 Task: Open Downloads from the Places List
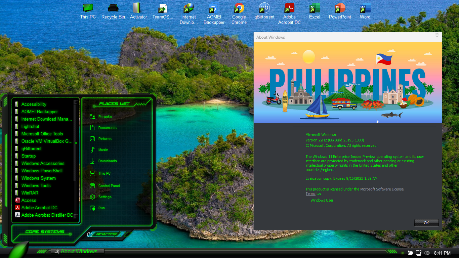point(108,161)
